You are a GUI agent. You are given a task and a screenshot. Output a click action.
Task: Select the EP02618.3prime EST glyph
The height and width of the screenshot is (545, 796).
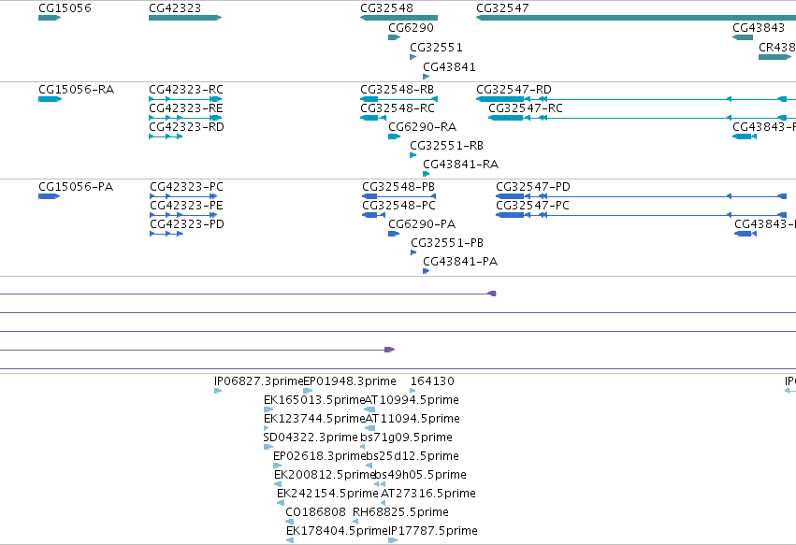point(277,466)
